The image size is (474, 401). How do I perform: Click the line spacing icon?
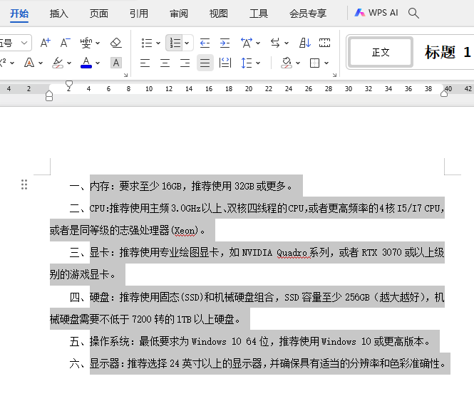click(x=247, y=63)
